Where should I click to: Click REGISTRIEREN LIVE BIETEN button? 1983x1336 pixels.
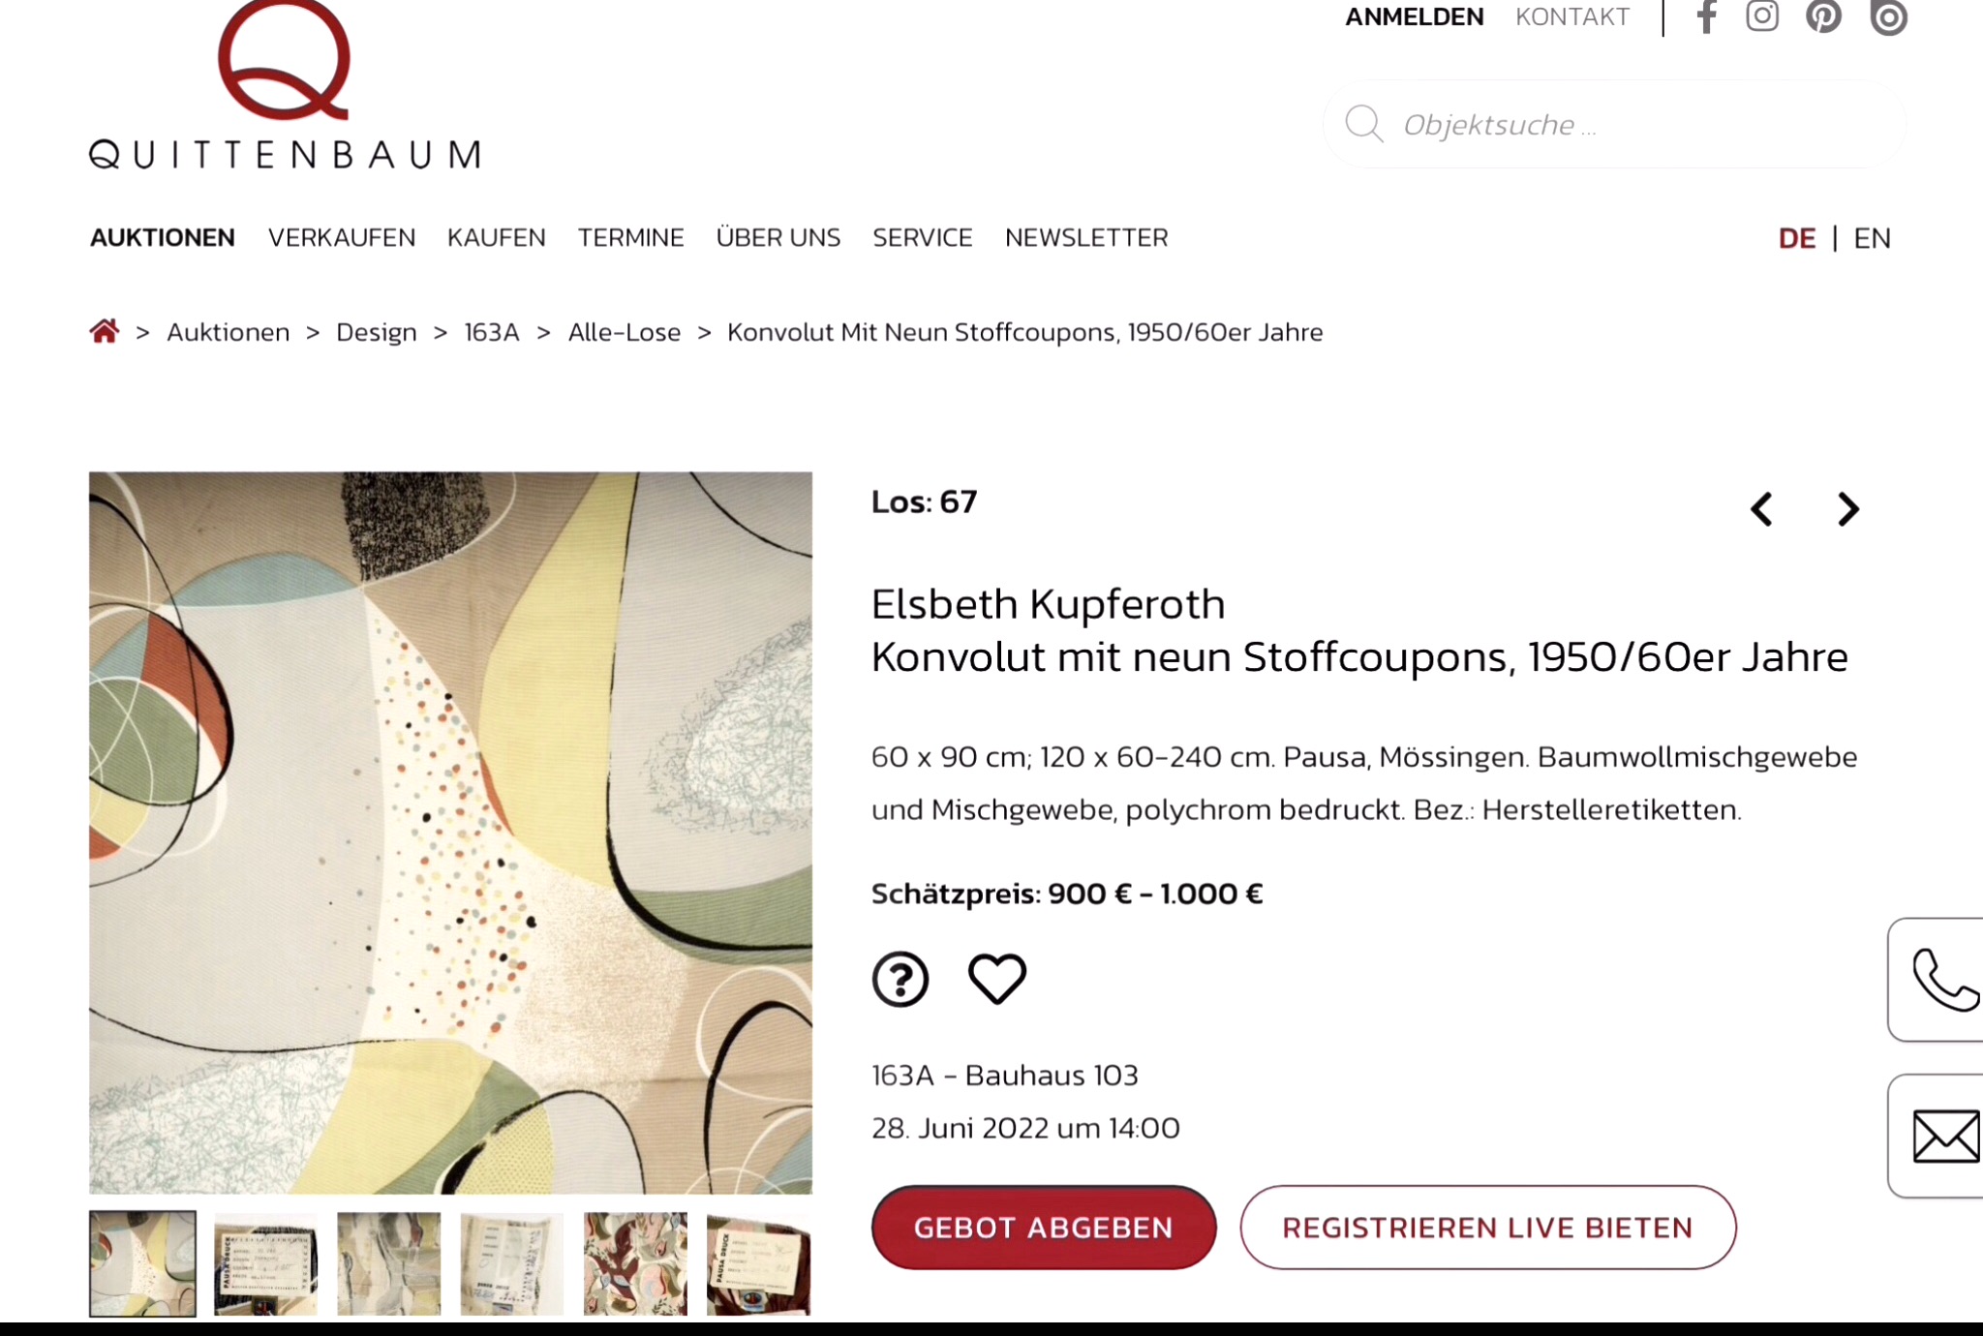(x=1488, y=1227)
